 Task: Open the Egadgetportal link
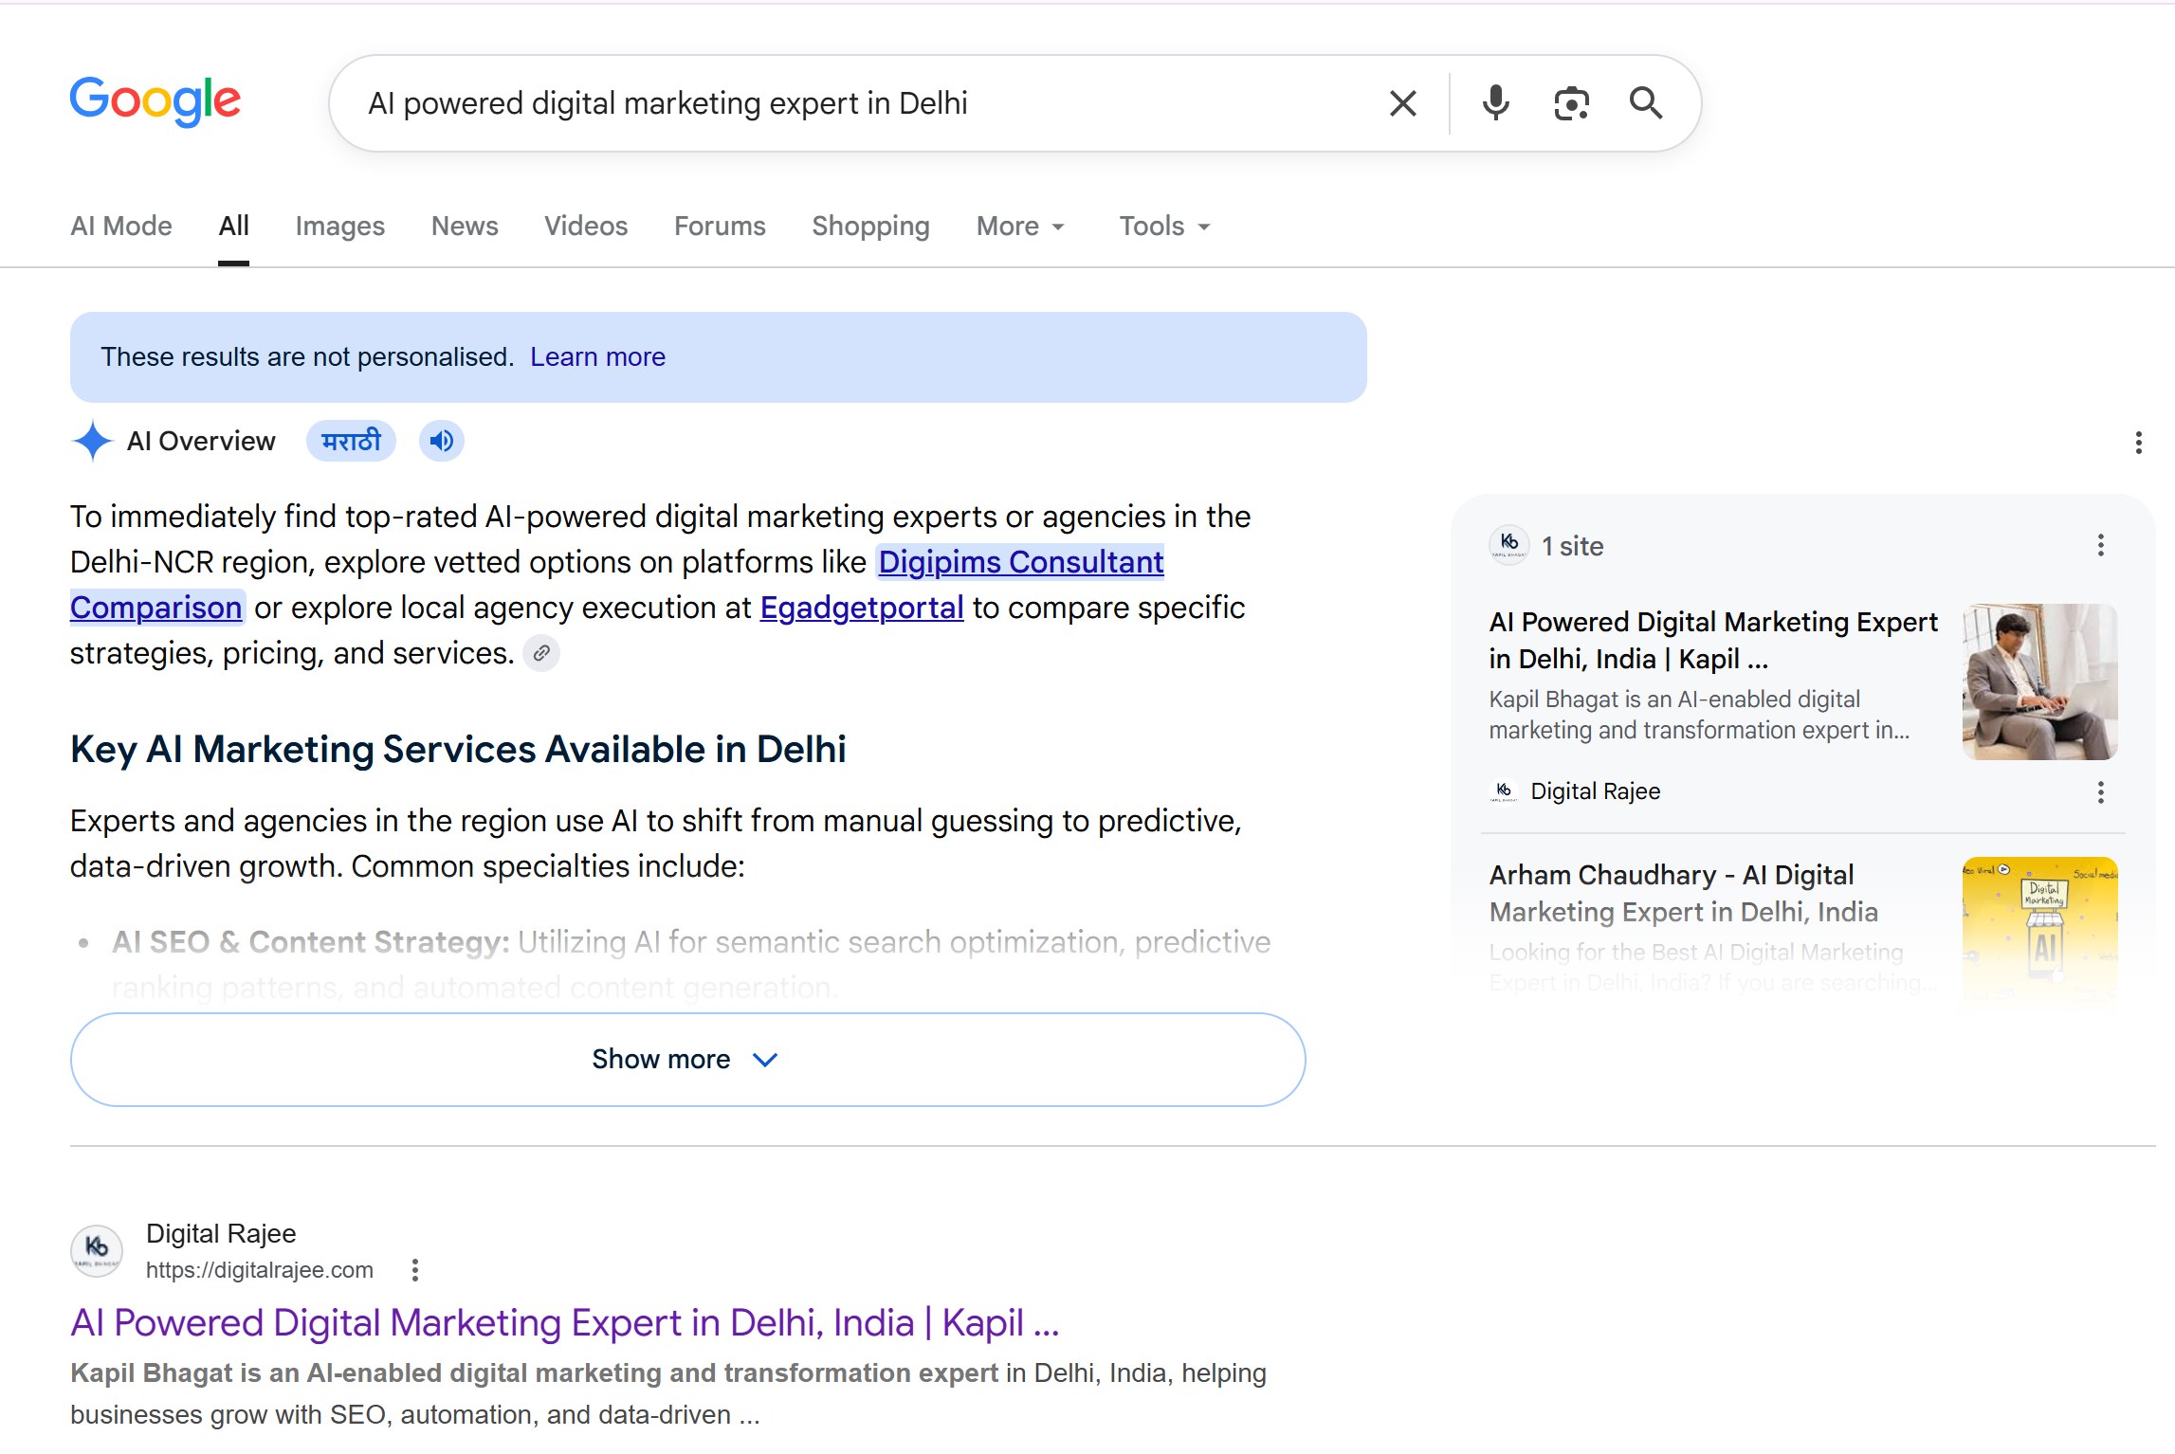(x=862, y=608)
